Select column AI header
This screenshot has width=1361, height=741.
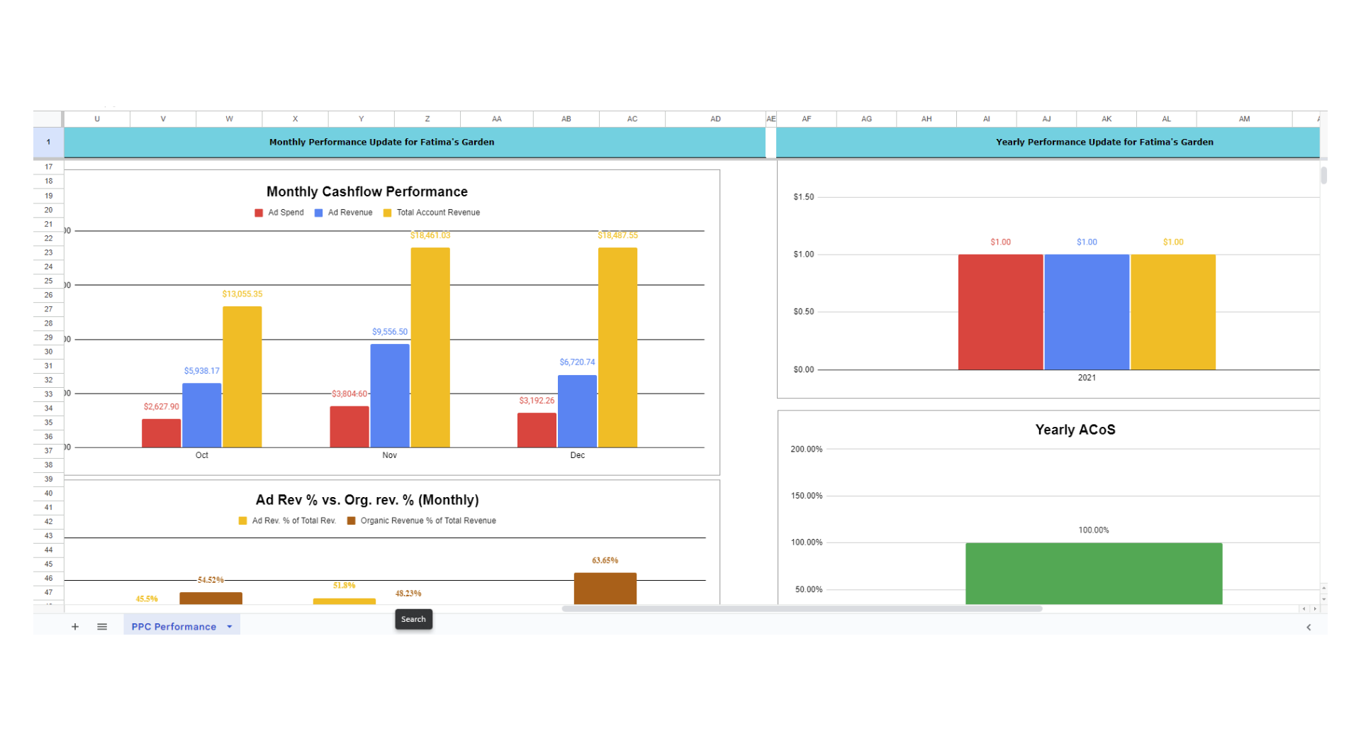click(x=987, y=119)
